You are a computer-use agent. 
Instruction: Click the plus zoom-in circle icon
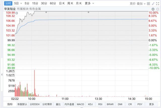coord(157,9)
